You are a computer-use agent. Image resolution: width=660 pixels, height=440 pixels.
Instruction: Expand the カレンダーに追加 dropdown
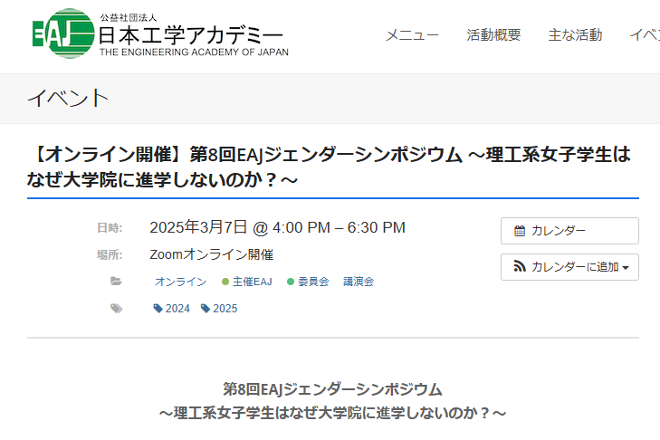coord(569,267)
